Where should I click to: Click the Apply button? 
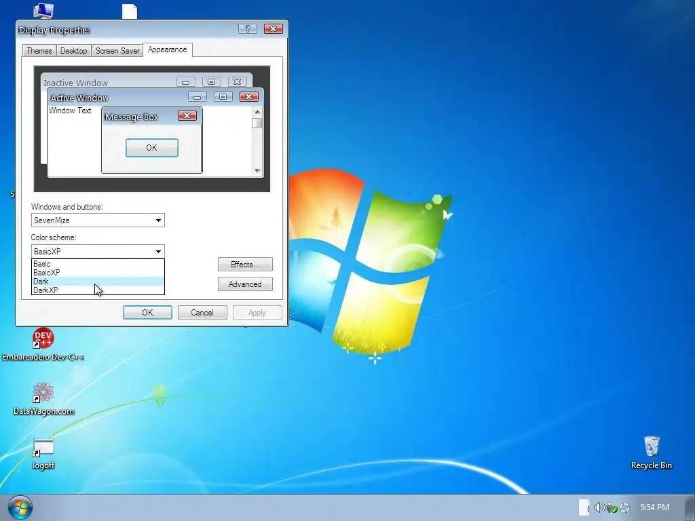[x=257, y=312]
